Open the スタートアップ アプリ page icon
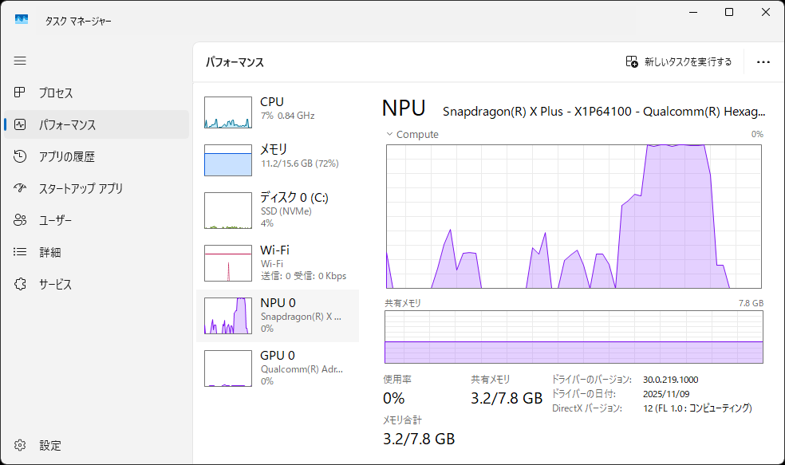The width and height of the screenshot is (785, 465). point(19,188)
